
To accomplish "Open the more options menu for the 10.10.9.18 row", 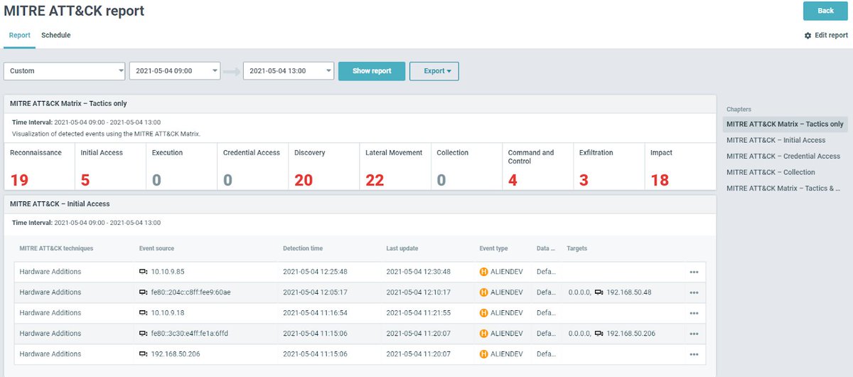I will click(x=694, y=313).
